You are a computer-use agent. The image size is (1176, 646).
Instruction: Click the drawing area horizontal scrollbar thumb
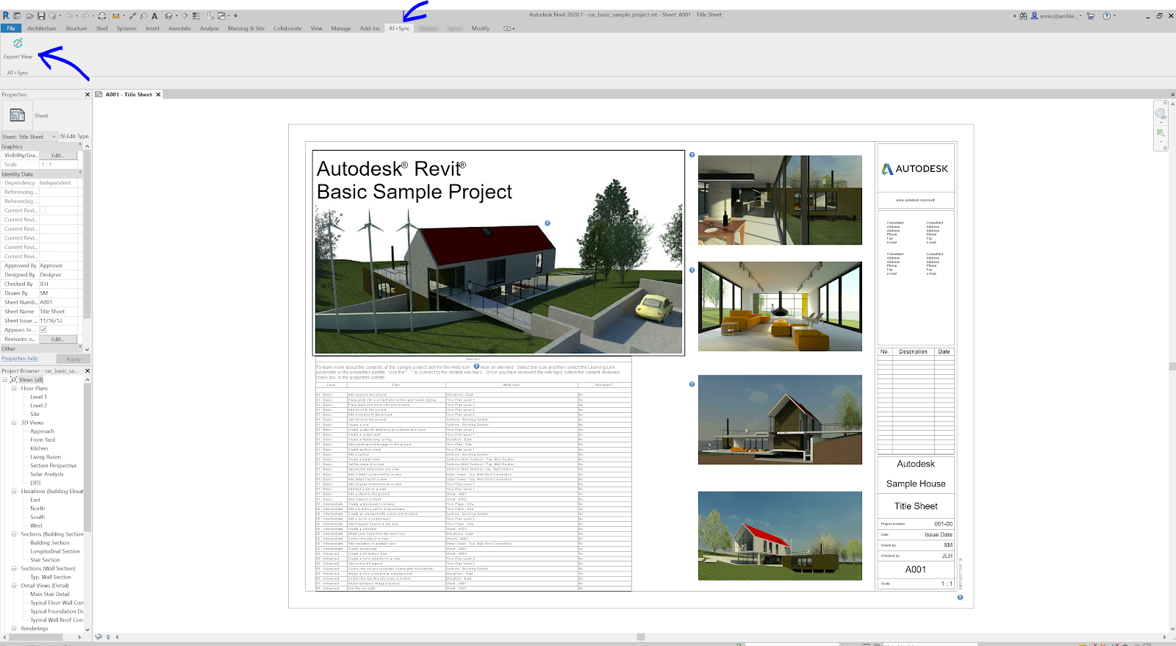pos(641,637)
